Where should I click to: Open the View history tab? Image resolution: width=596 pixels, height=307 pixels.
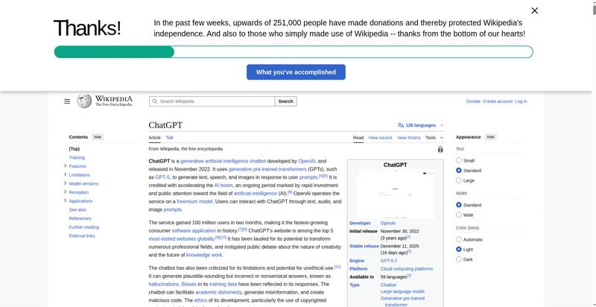(408, 138)
